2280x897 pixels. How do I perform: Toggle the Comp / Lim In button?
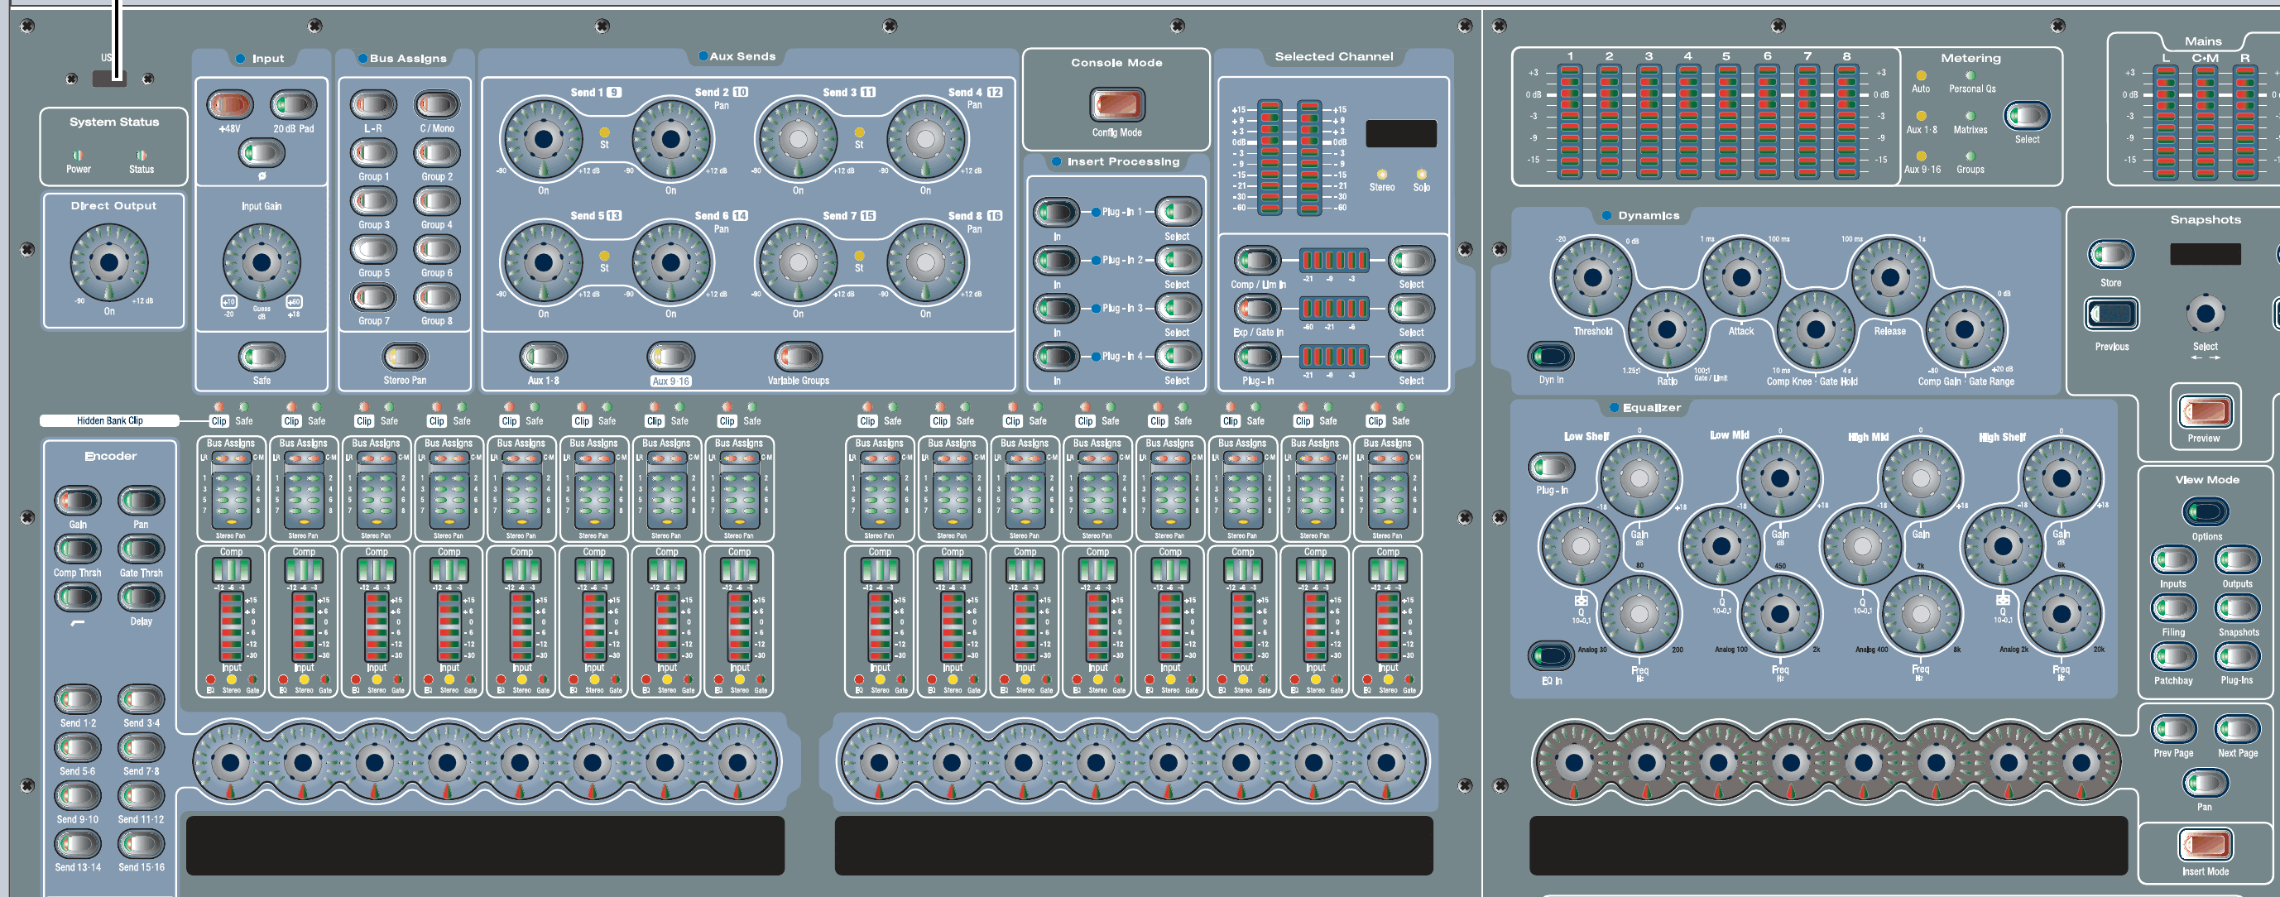1257,260
